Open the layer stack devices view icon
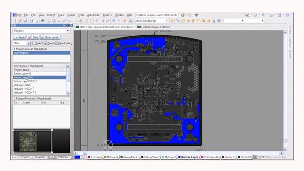The width and height of the screenshot is (304, 171). point(42,21)
